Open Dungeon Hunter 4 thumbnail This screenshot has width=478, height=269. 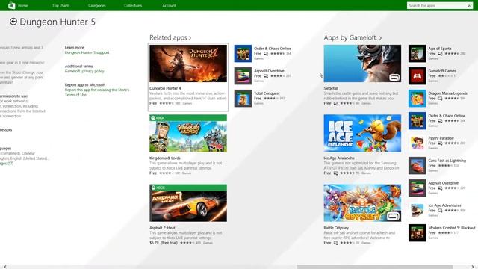(x=188, y=64)
